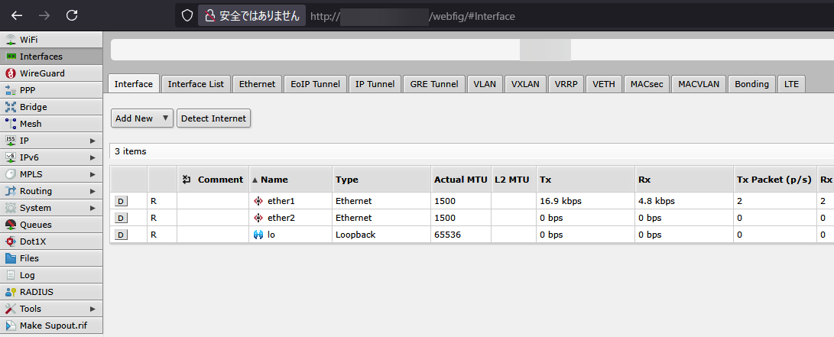The width and height of the screenshot is (834, 337).
Task: Open the Add New dropdown
Action: [x=141, y=118]
